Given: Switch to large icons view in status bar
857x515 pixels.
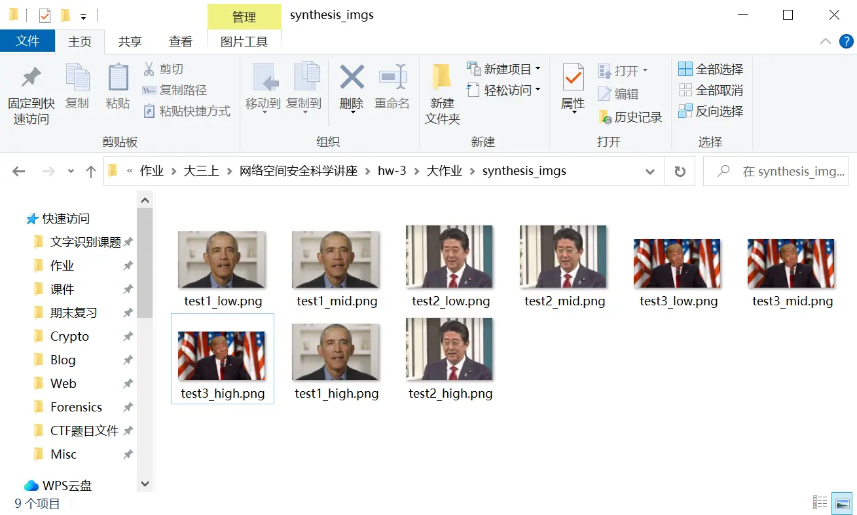Looking at the screenshot, I should [843, 503].
